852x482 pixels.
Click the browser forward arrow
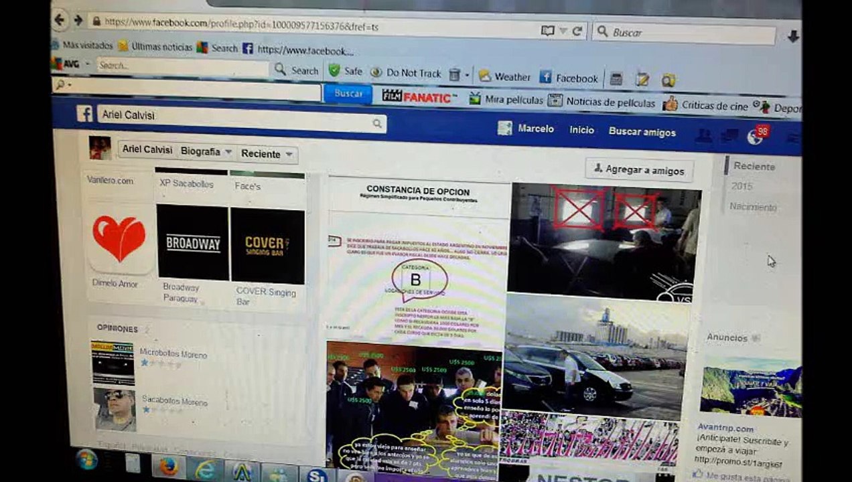[78, 20]
